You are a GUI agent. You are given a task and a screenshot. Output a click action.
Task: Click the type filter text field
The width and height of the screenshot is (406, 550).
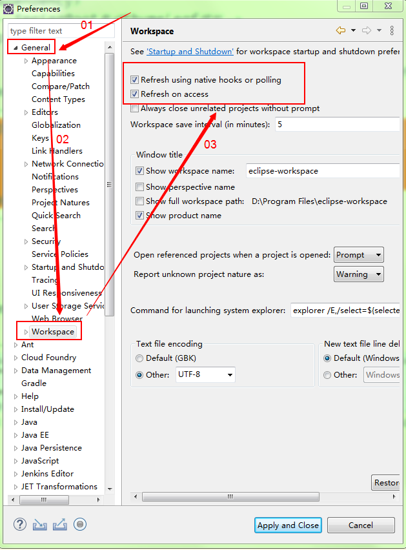pos(61,31)
